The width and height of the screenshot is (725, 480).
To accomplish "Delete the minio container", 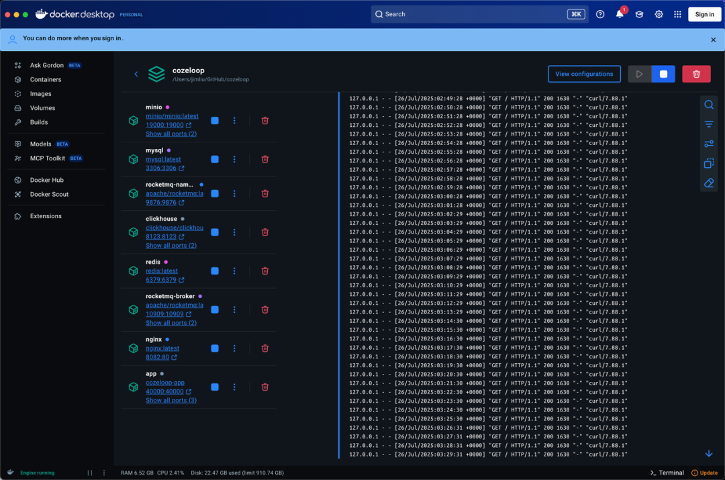I will pos(265,121).
